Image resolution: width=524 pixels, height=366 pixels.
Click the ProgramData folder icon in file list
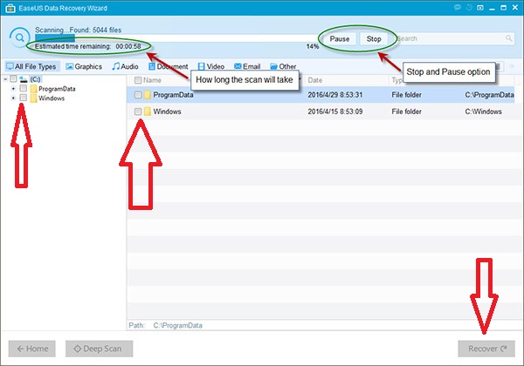147,95
